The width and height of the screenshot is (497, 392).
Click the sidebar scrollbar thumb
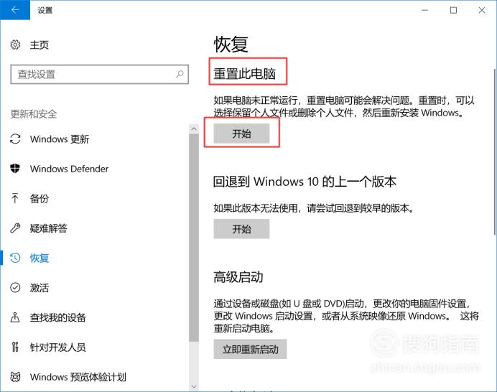(194, 238)
